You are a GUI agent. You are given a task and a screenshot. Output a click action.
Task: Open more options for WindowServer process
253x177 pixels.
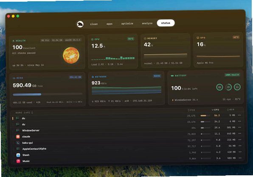coord(239,127)
